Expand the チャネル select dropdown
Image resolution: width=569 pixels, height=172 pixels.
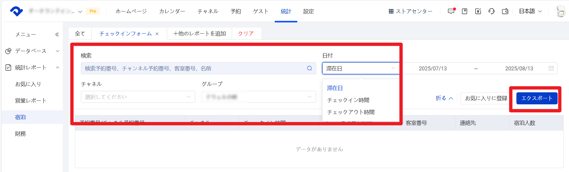(138, 97)
